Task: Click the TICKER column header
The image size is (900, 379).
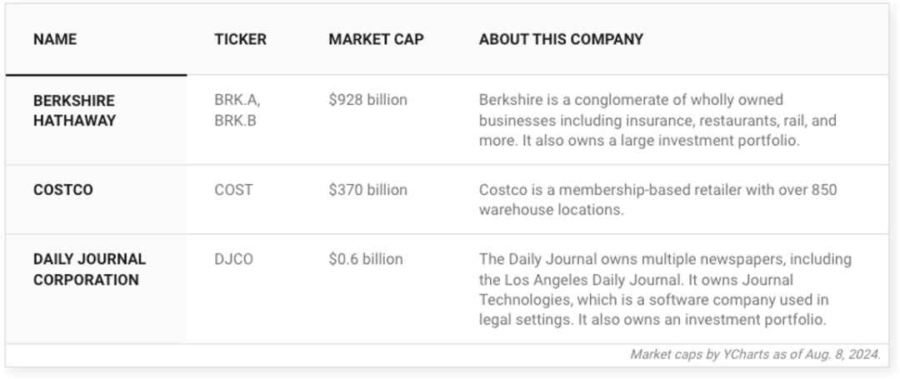Action: point(241,39)
